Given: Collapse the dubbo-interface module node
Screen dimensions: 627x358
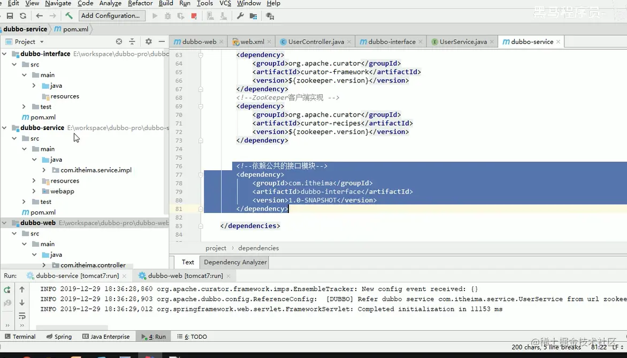Looking at the screenshot, I should pos(4,54).
